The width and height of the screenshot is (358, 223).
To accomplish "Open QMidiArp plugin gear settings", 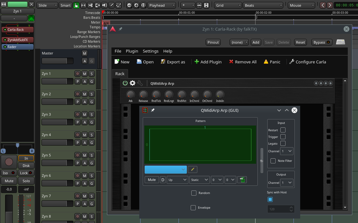I will (133, 83).
